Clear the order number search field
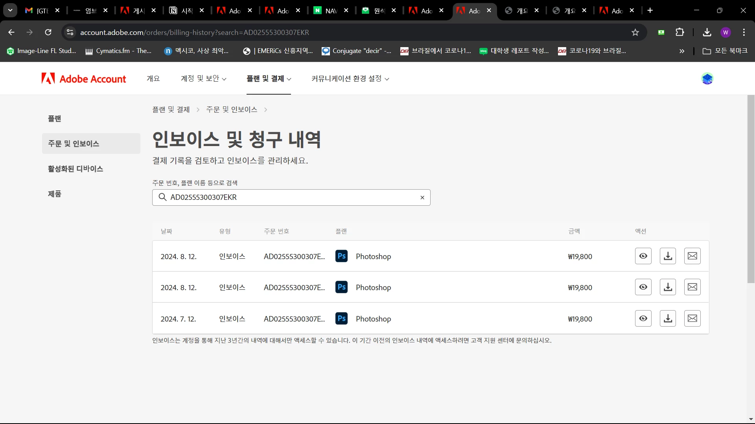 click(422, 197)
